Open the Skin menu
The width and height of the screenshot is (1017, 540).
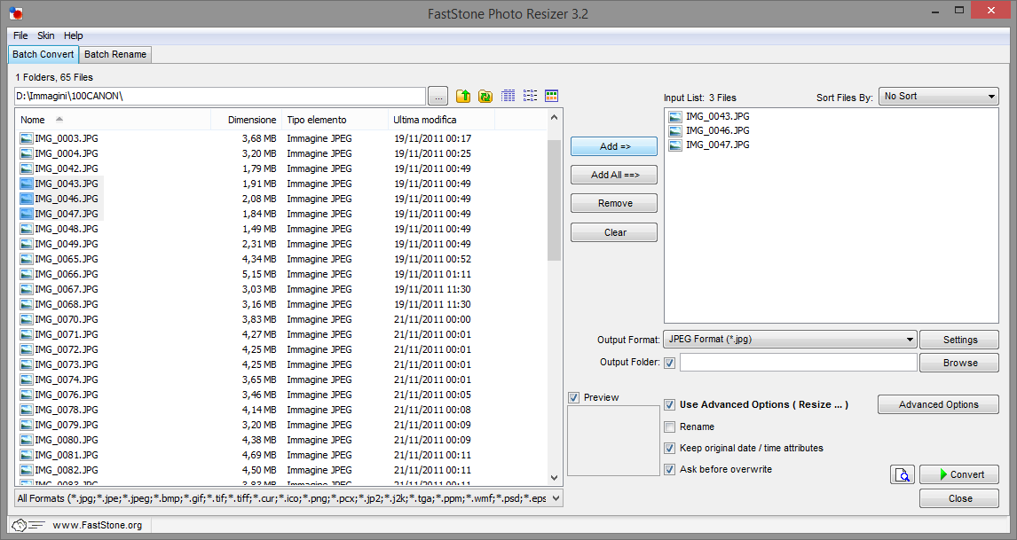(x=45, y=35)
